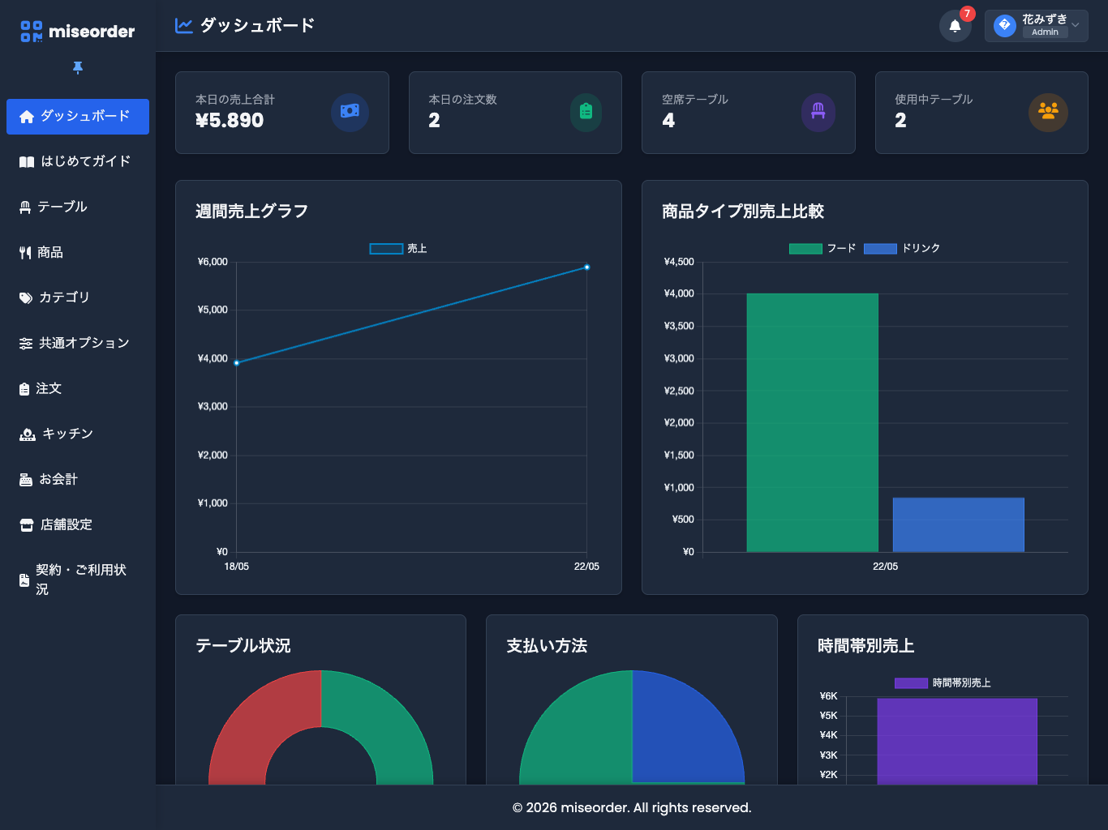Click the book icon beside はじめてガイド

coord(27,162)
